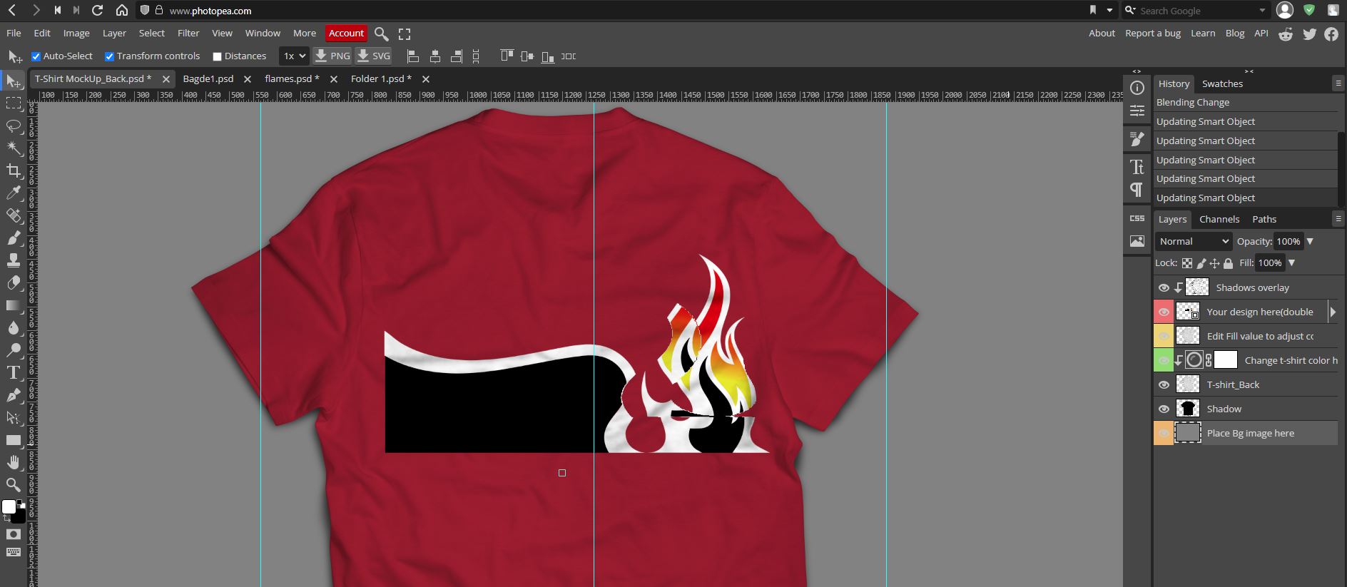1347x587 pixels.
Task: Select the Lasso tool
Action: tap(14, 126)
